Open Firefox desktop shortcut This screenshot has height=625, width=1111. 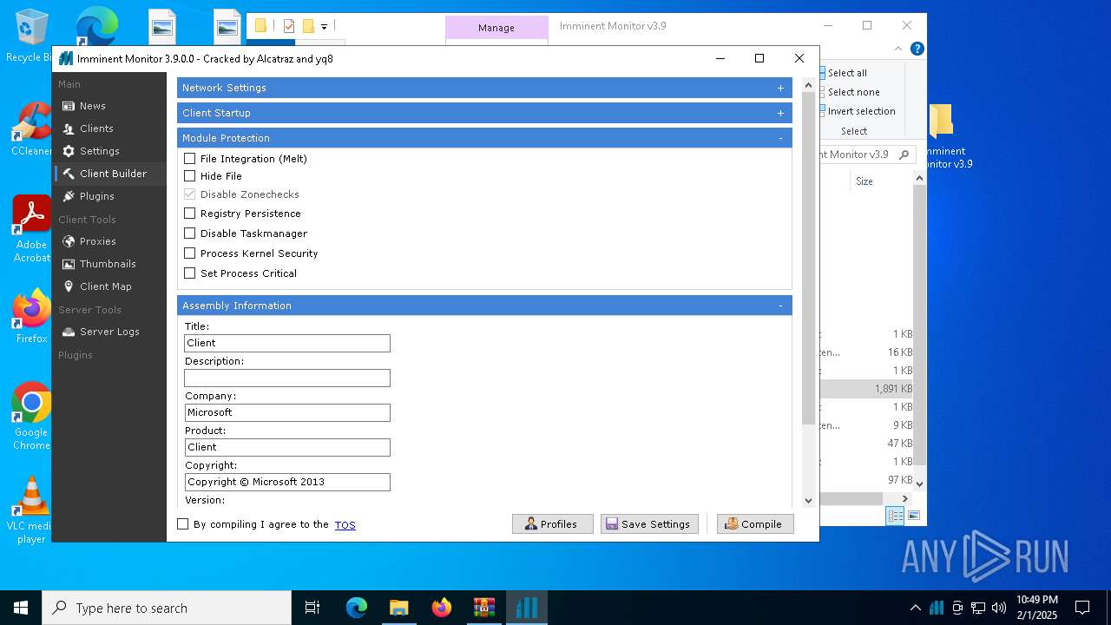(31, 317)
